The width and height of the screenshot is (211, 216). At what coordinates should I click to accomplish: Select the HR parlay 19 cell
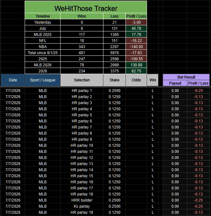click(82, 212)
